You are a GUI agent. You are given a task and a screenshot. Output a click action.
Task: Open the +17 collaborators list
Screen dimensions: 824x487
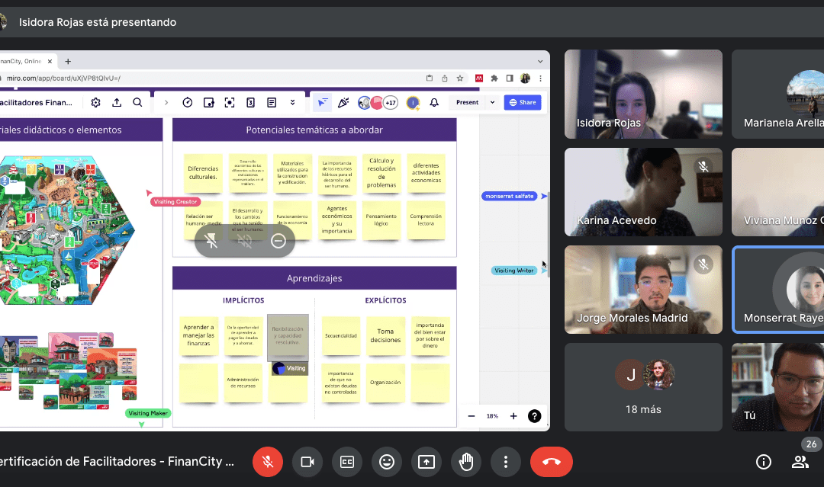(391, 103)
